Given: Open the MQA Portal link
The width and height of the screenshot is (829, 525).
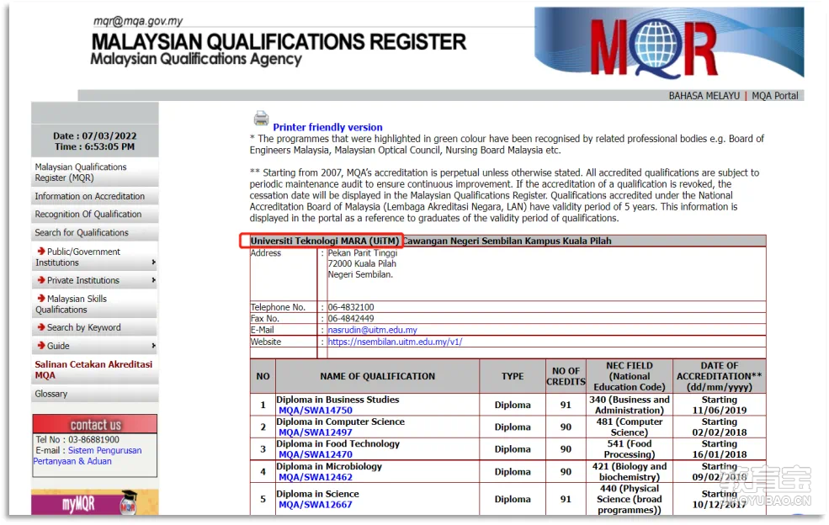Looking at the screenshot, I should click(774, 96).
